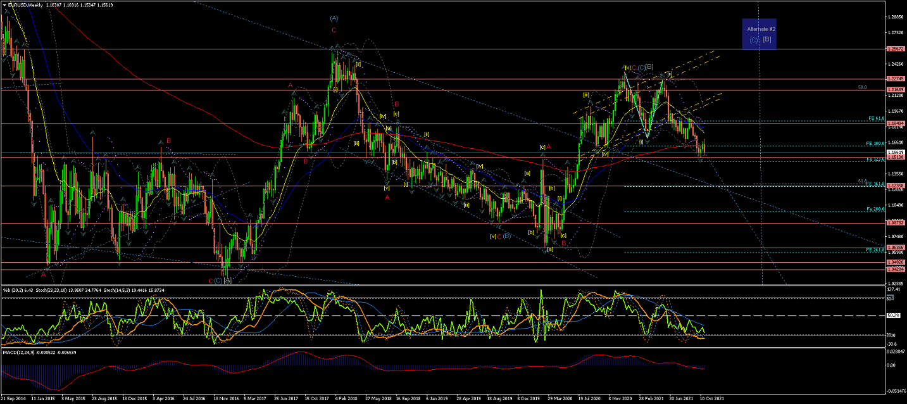Select the blue Alternate #2 label box
Image resolution: width=907 pixels, height=404 pixels.
click(x=760, y=34)
